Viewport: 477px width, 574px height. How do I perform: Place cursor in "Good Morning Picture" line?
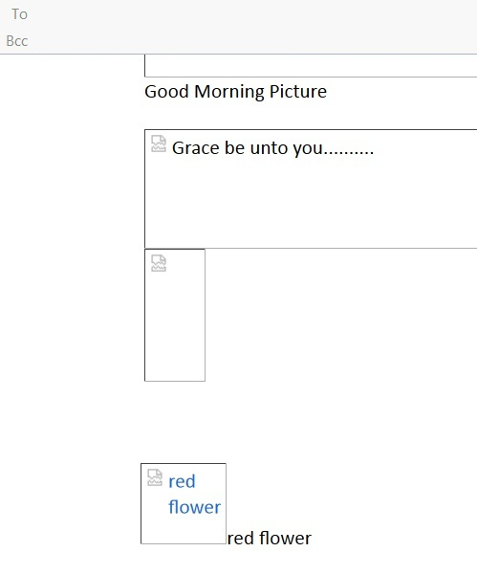[235, 92]
